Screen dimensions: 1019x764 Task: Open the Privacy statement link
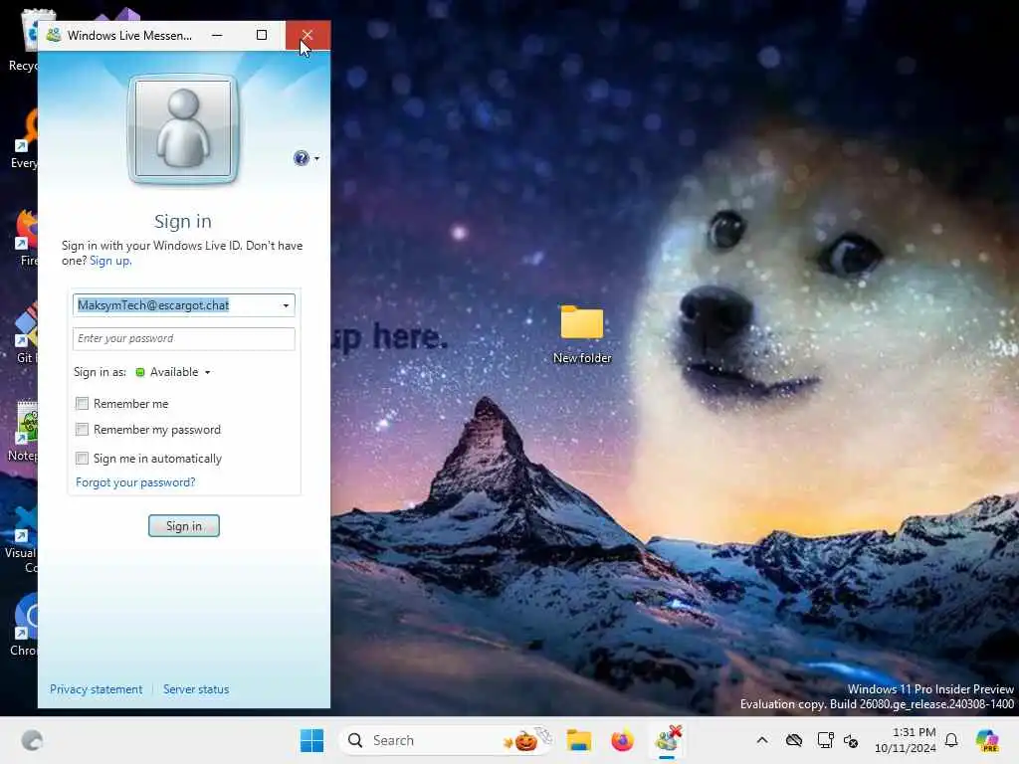pyautogui.click(x=97, y=689)
